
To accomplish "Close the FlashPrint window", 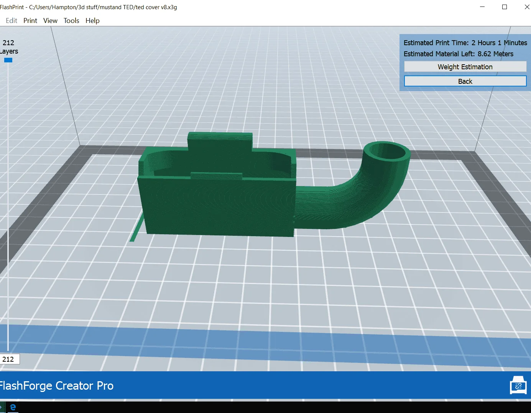I will tap(526, 7).
